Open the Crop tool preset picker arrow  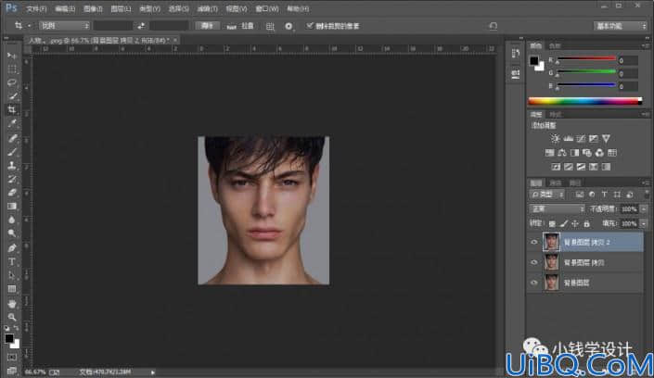pos(29,26)
